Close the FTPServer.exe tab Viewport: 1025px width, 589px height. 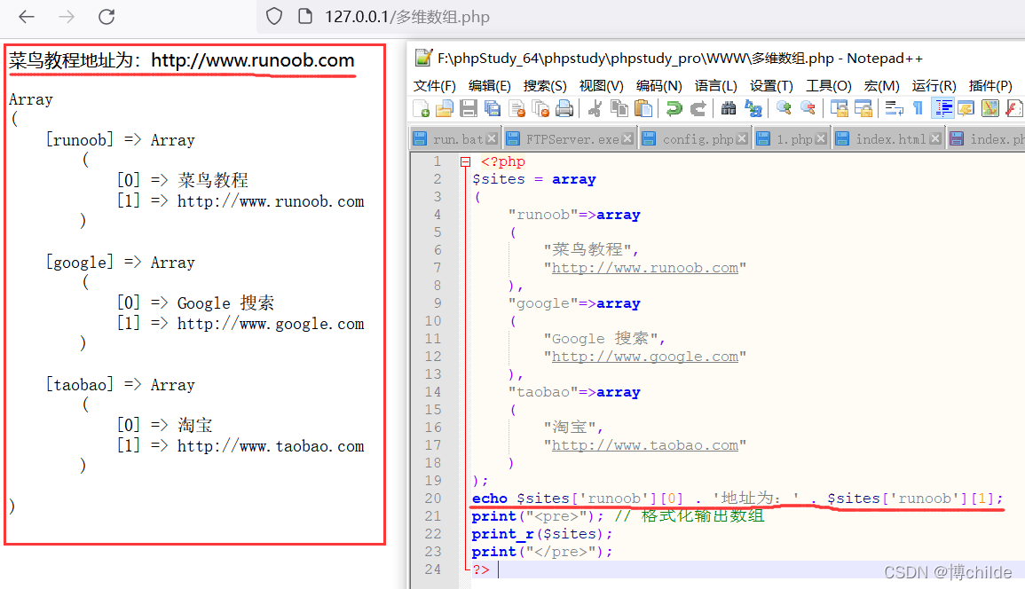627,138
